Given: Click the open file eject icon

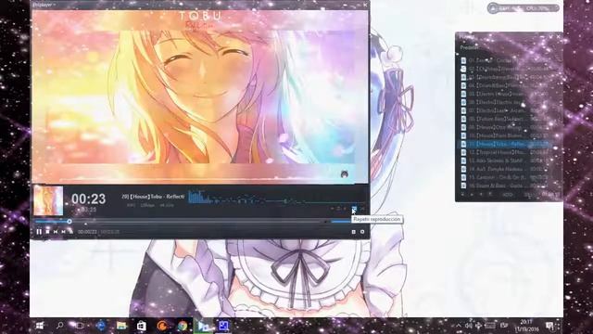Looking at the screenshot, I should pyautogui.click(x=71, y=231).
